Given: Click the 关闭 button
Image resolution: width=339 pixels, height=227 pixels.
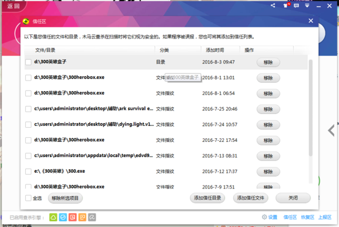Looking at the screenshot, I should coord(293,198).
